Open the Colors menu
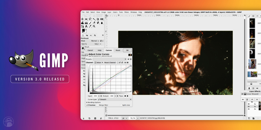Viewport: 261px width, 130px height. (115, 12)
